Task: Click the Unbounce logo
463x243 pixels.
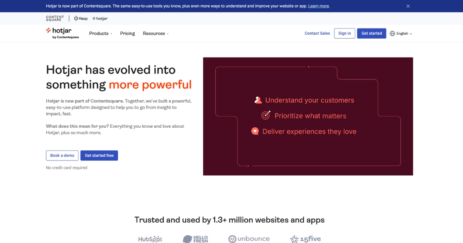Action: click(249, 239)
